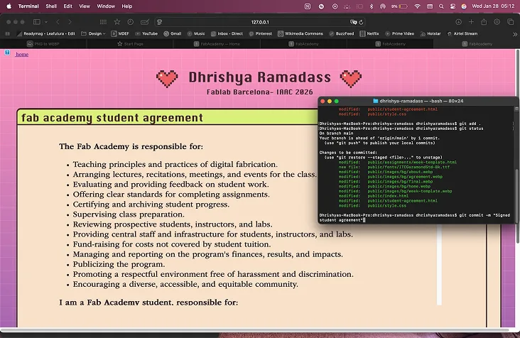Click the translate icon in address bar
The image size is (520, 338).
(x=353, y=22)
